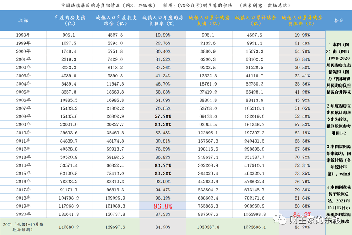Click the bold 80.20% cell
The image size is (352, 235).
(163, 125)
